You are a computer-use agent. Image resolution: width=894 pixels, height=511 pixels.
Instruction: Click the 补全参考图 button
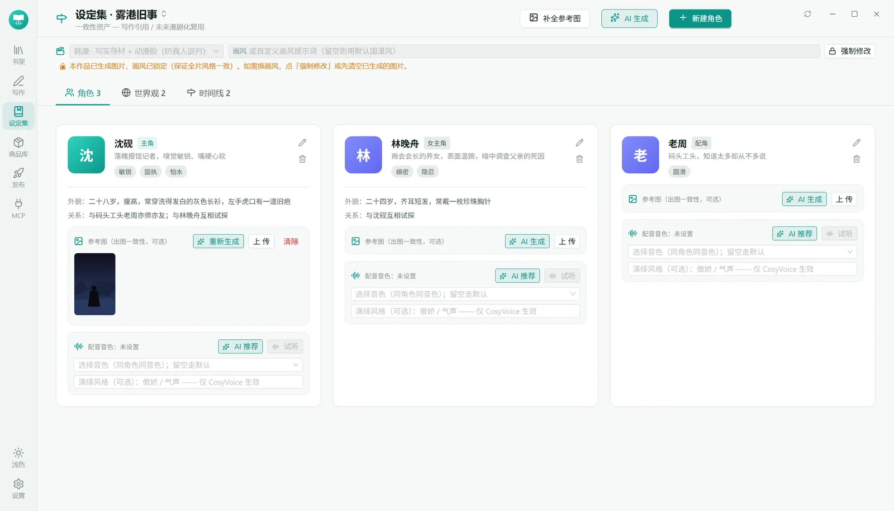click(555, 18)
